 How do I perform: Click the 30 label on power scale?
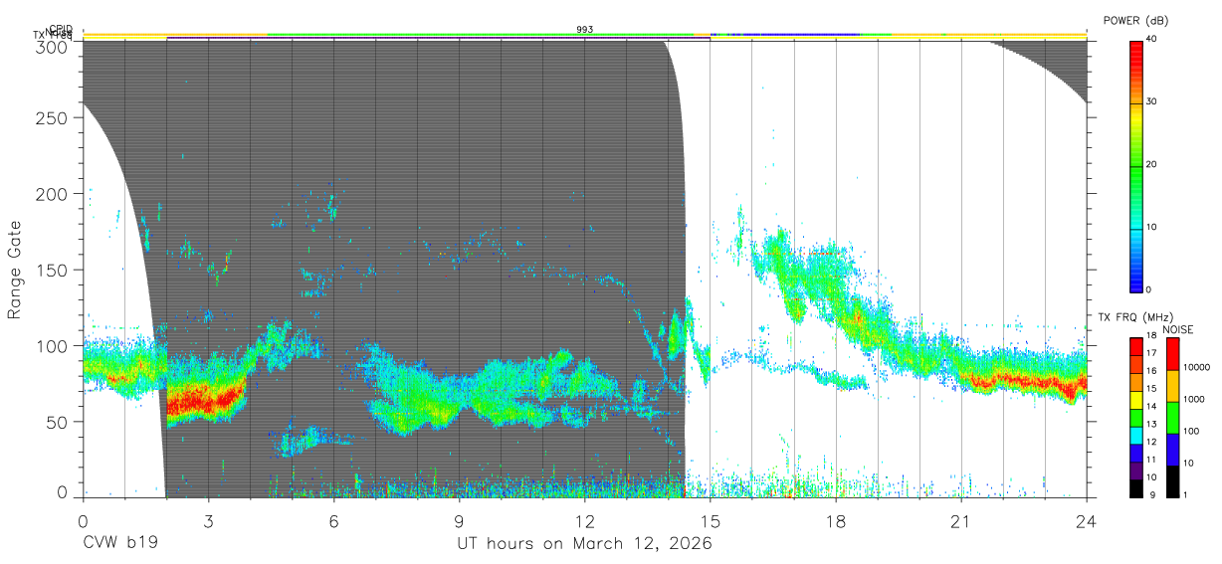click(x=1150, y=102)
